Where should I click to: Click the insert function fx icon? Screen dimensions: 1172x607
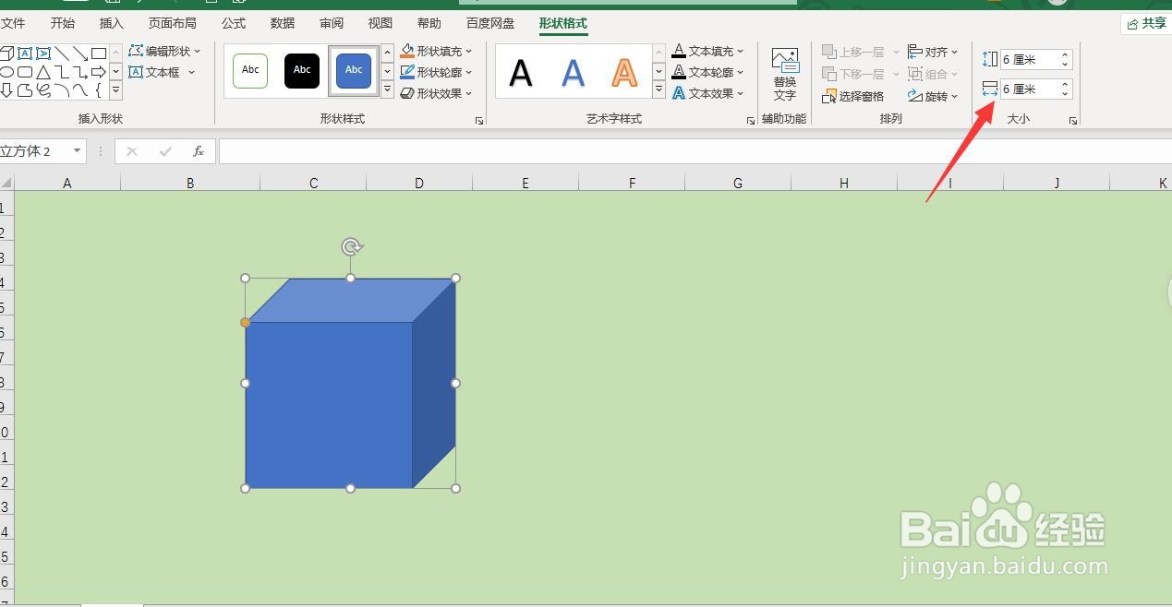click(198, 151)
